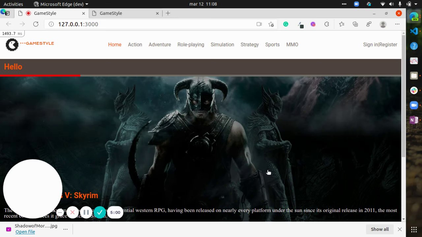Close the second GameStyle tab

[157, 13]
